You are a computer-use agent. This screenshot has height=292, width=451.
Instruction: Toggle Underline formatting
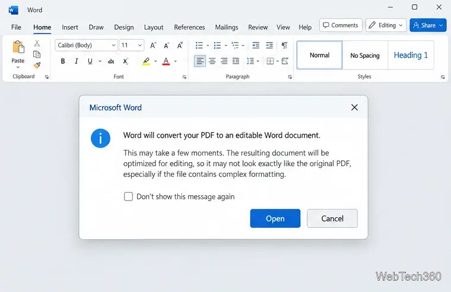coord(90,61)
